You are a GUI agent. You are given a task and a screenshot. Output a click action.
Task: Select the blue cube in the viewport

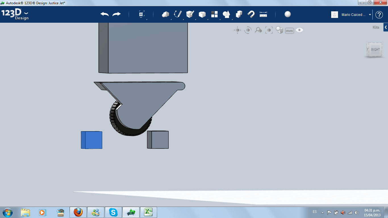[91, 140]
